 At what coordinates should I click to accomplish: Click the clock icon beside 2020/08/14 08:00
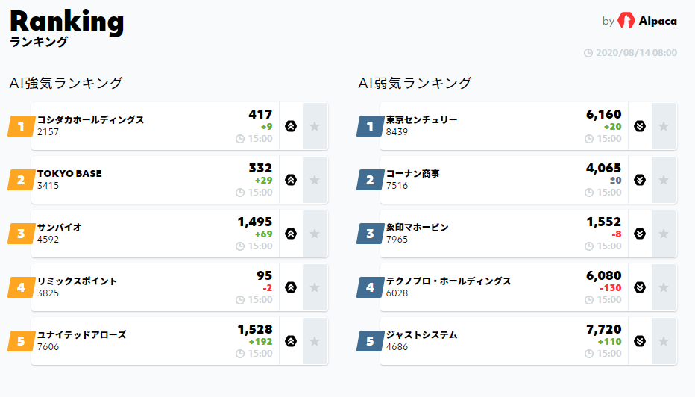[588, 53]
